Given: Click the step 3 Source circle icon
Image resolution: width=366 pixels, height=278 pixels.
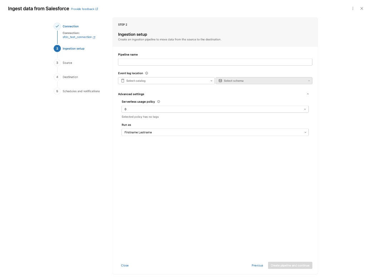Looking at the screenshot, I should point(57,63).
